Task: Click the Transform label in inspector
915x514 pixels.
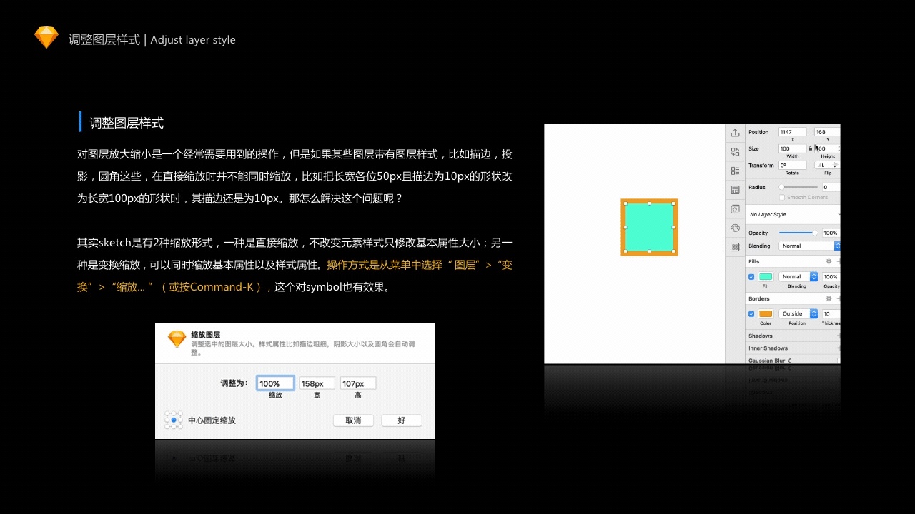Action: [x=761, y=165]
